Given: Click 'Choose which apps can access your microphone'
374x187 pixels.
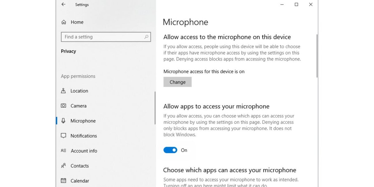Looking at the screenshot, I should 230,170.
